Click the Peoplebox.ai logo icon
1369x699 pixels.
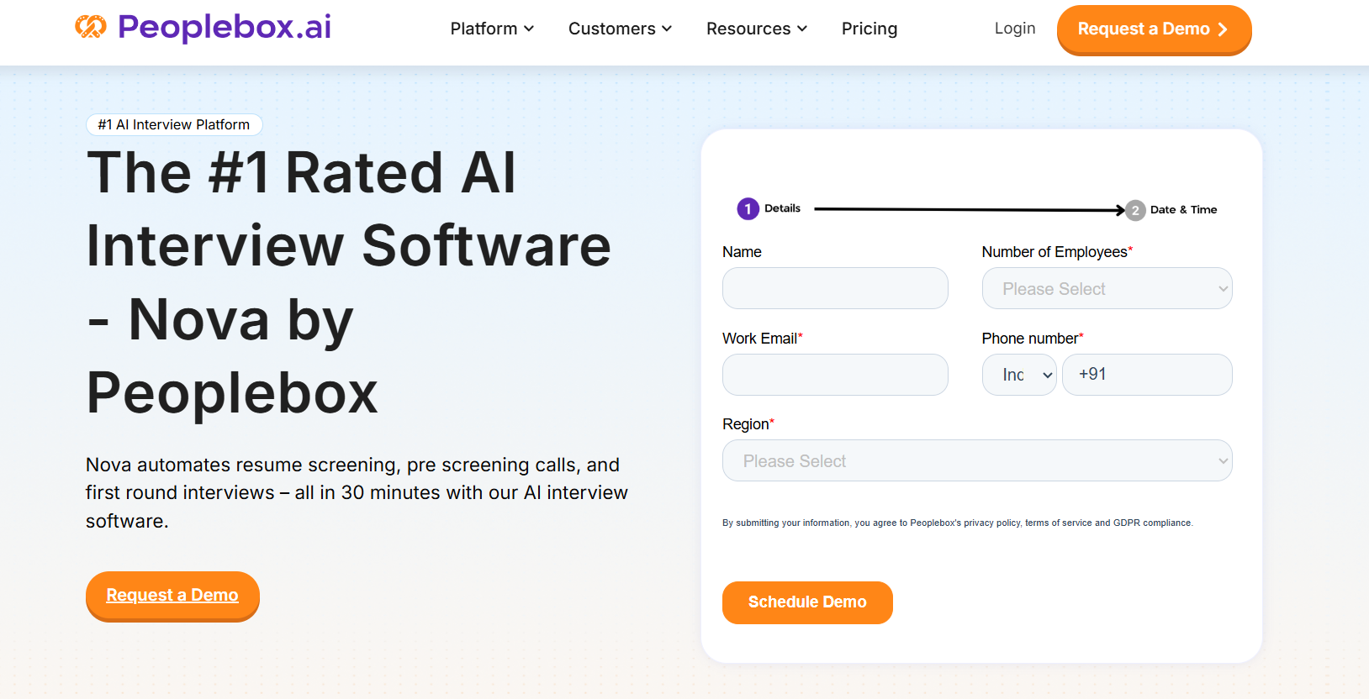coord(91,27)
